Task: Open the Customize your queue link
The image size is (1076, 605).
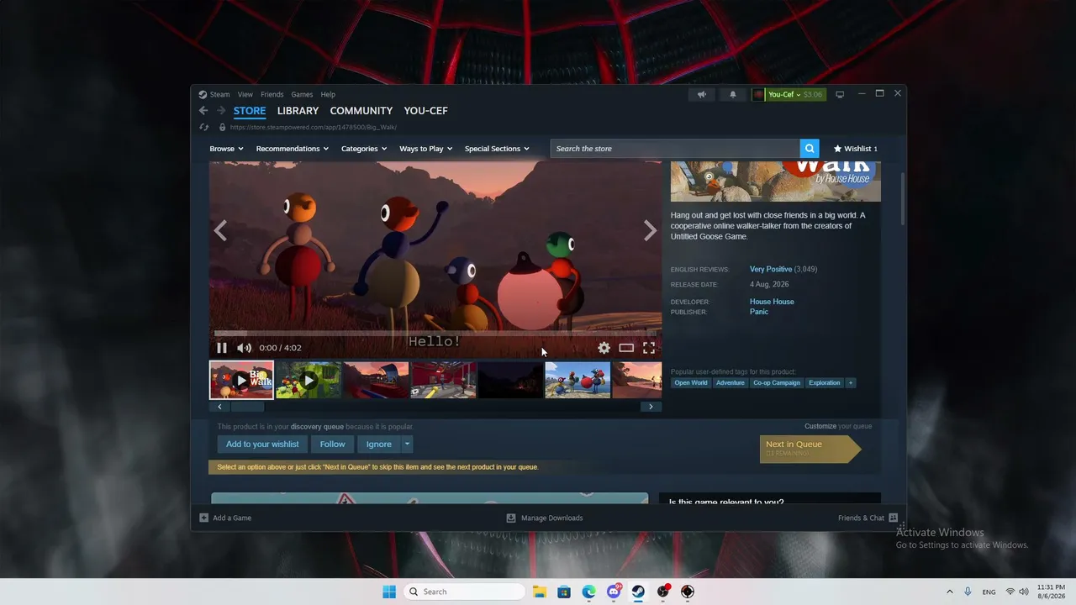Action: (x=820, y=426)
